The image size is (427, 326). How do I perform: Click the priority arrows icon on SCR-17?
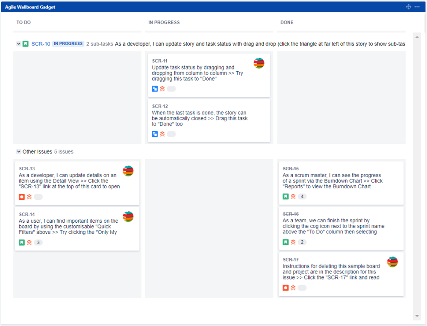click(293, 288)
